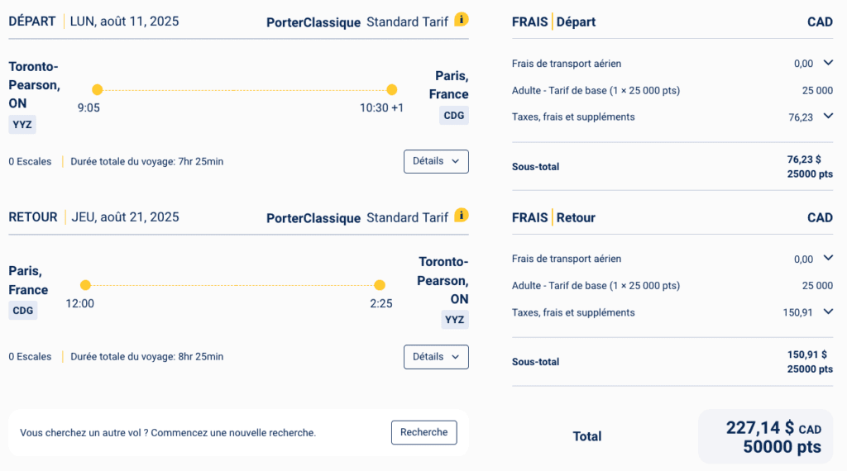Expand departure flight Détails dropdown

pyautogui.click(x=436, y=161)
